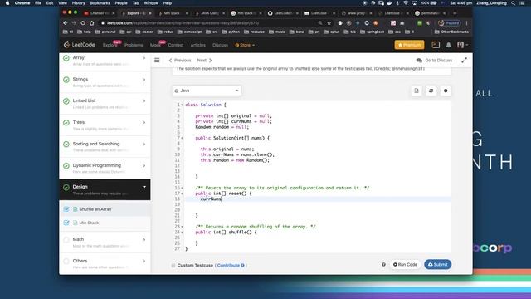Click the address bar URL field
This screenshot has width=531, height=299.
pos(210,23)
